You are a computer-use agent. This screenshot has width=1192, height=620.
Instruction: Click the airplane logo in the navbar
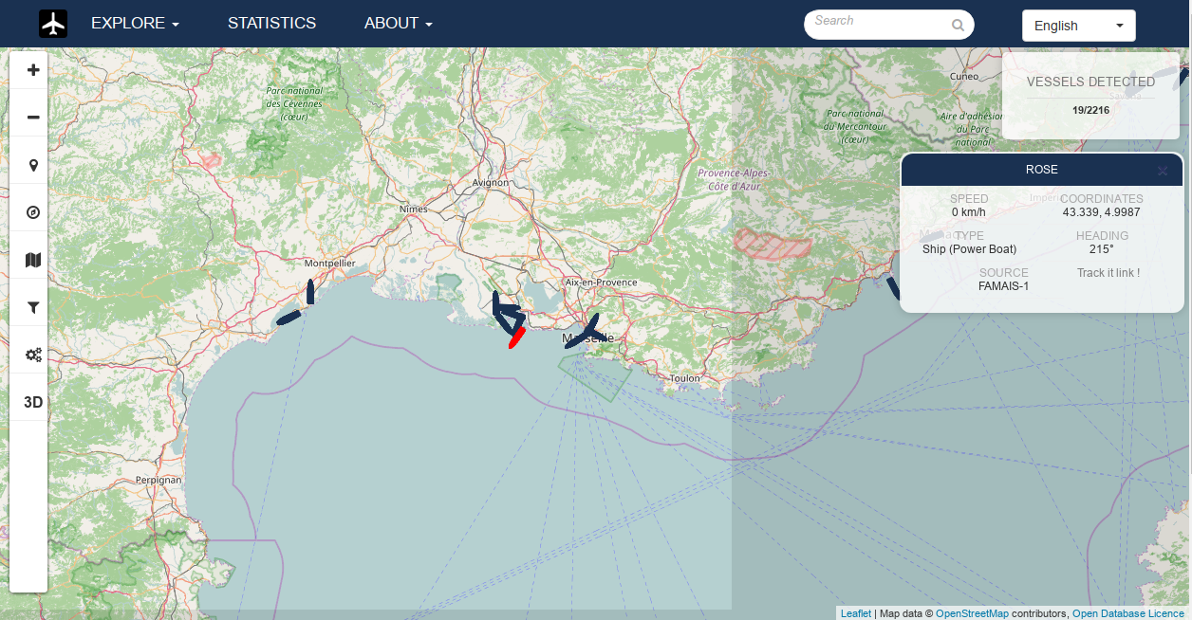[53, 23]
